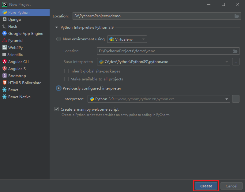The height and width of the screenshot is (192, 245).
Task: Click the React atom icon
Action: (x=5, y=90)
